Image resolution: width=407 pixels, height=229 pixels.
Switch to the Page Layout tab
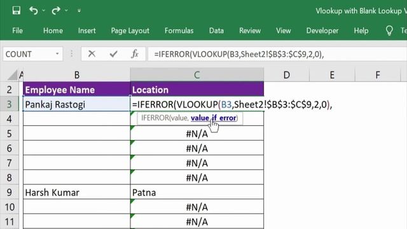130,31
